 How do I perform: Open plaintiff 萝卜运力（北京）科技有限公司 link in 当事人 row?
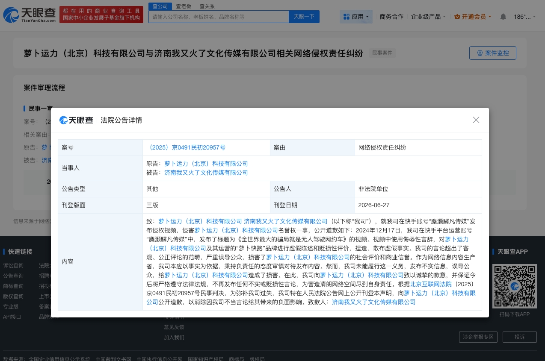(206, 164)
